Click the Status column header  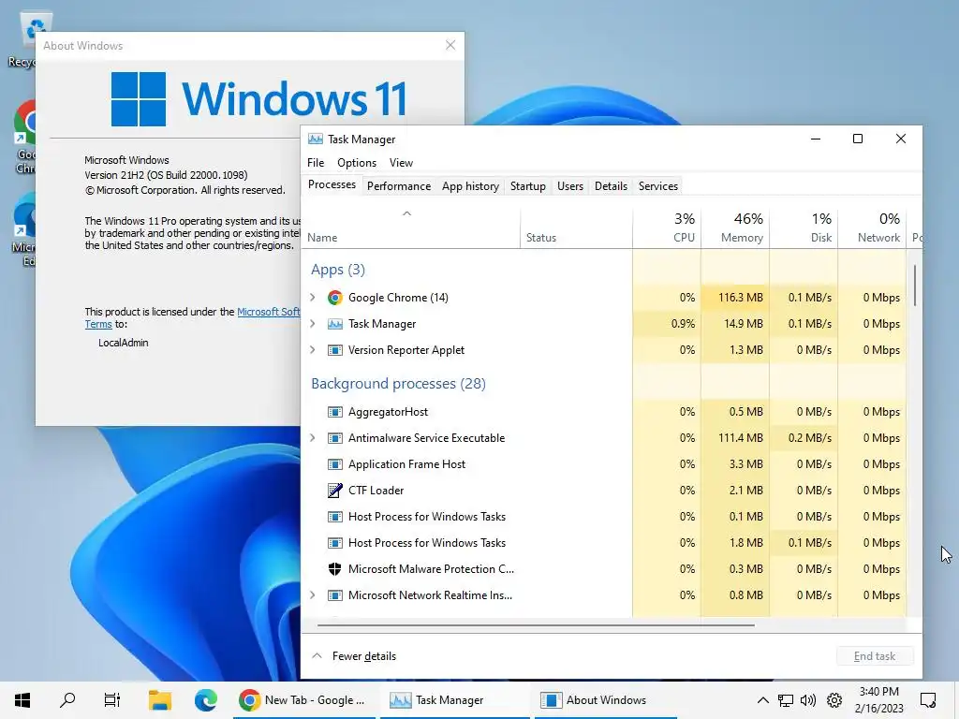pyautogui.click(x=576, y=228)
